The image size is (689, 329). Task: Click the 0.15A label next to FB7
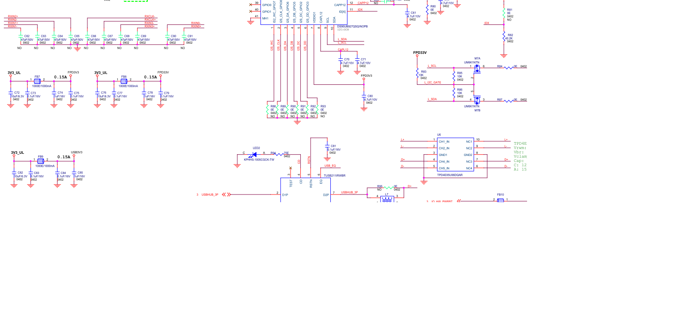point(60,77)
